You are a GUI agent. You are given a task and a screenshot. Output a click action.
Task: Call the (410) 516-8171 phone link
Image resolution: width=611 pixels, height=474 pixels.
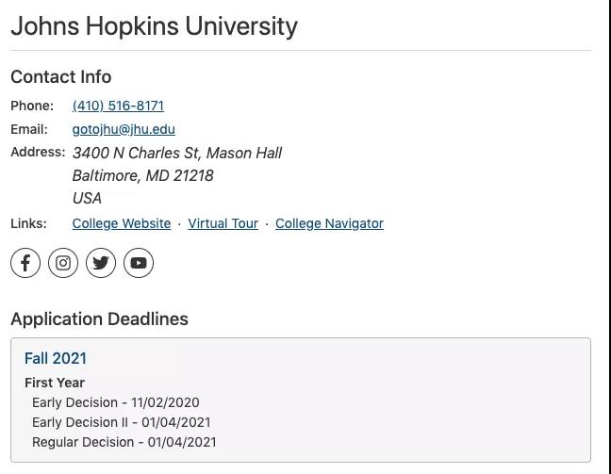click(118, 106)
